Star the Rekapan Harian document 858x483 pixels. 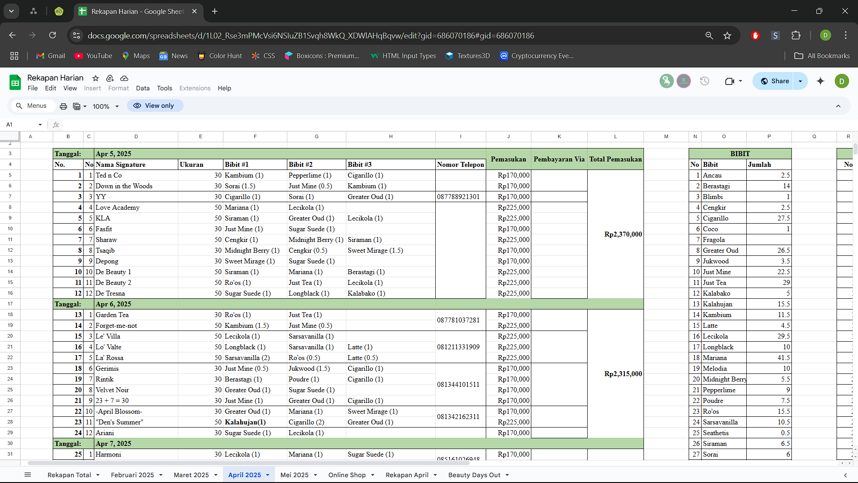pyautogui.click(x=95, y=78)
